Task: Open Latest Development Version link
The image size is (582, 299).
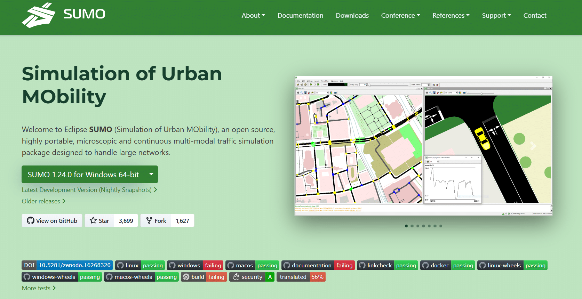Action: [x=89, y=190]
